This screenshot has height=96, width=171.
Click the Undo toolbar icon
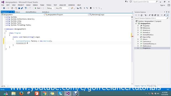(26, 8)
